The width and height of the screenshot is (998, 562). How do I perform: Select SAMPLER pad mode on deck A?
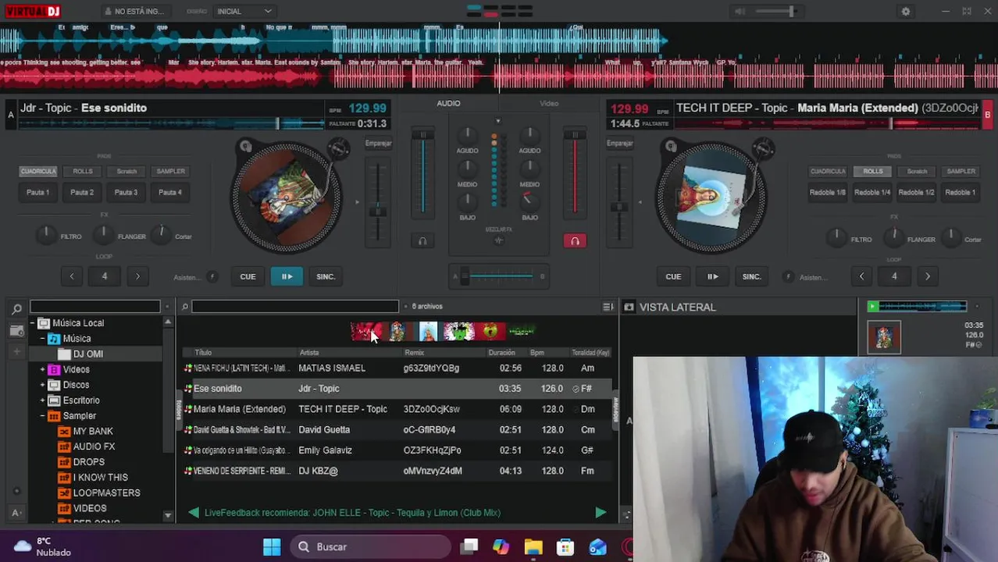(170, 172)
